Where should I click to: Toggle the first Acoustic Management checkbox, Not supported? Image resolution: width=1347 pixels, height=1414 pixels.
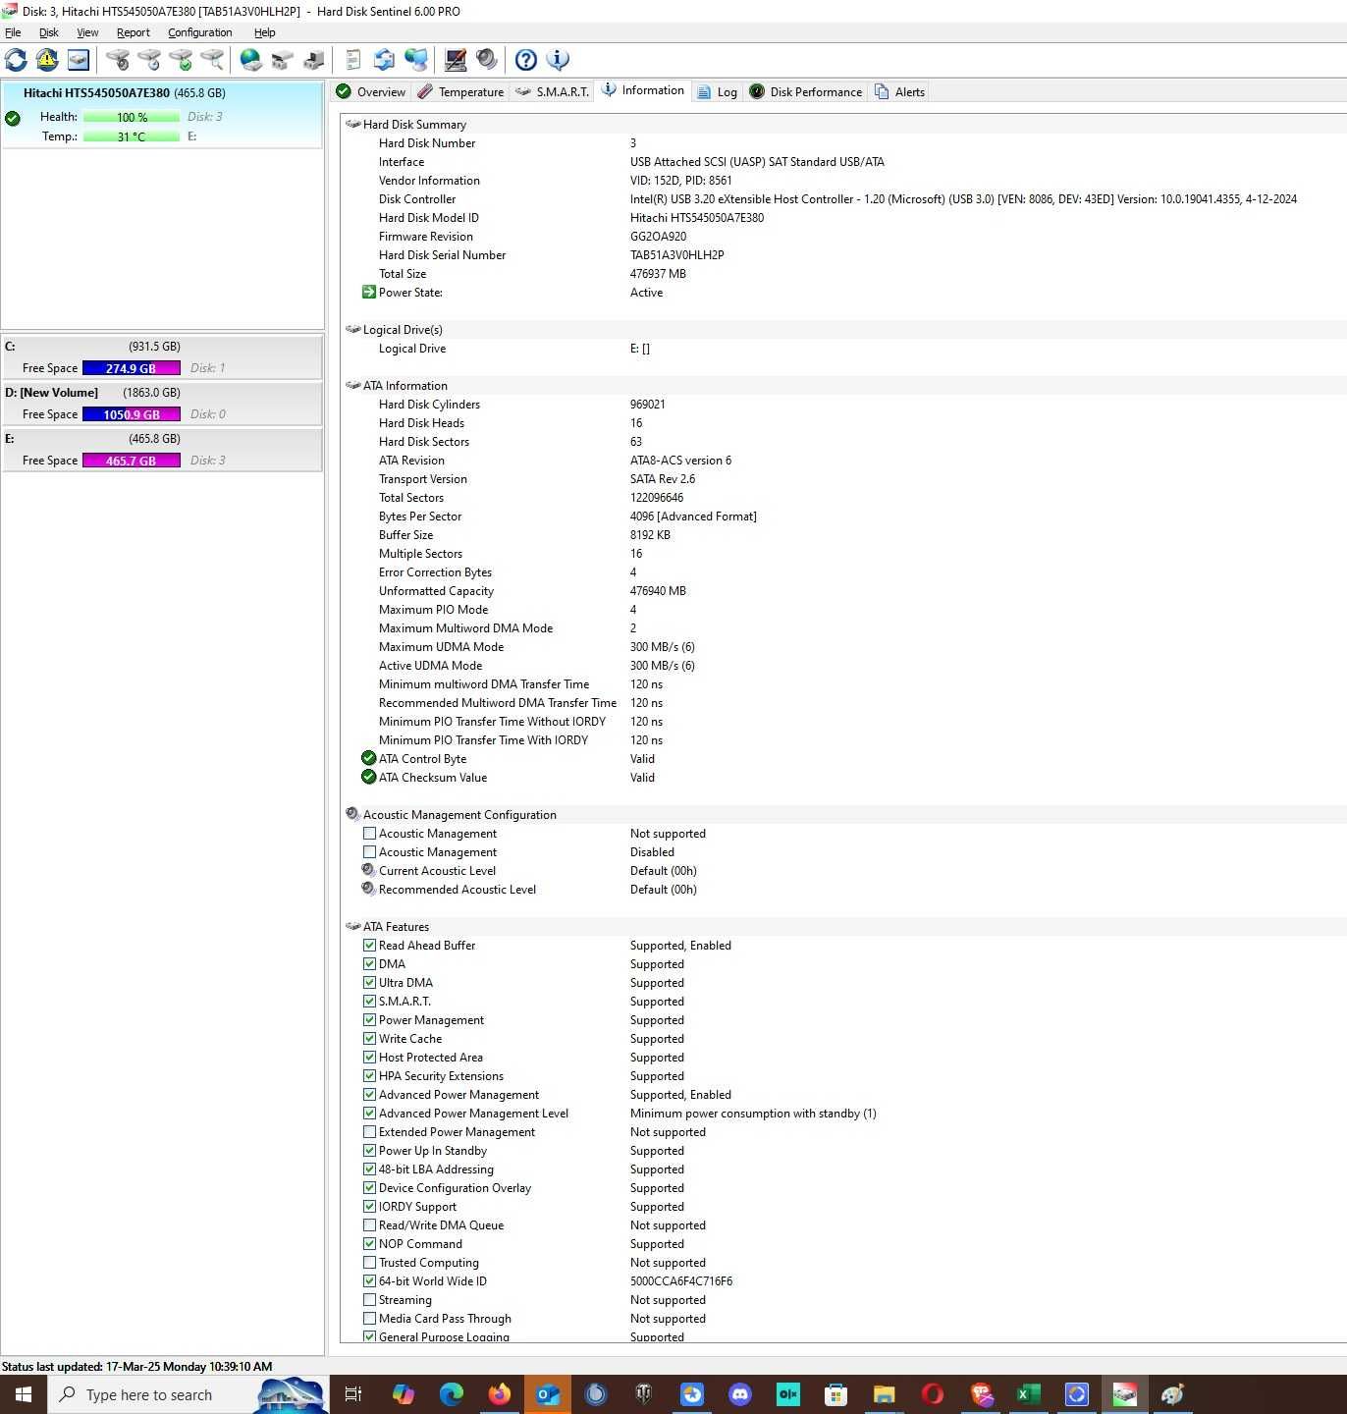[370, 834]
